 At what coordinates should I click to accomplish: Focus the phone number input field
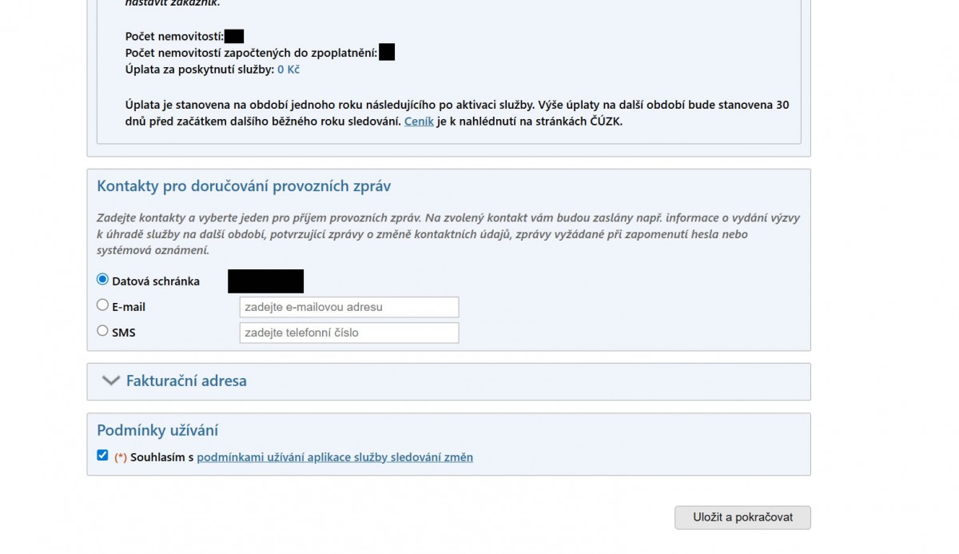coord(348,333)
